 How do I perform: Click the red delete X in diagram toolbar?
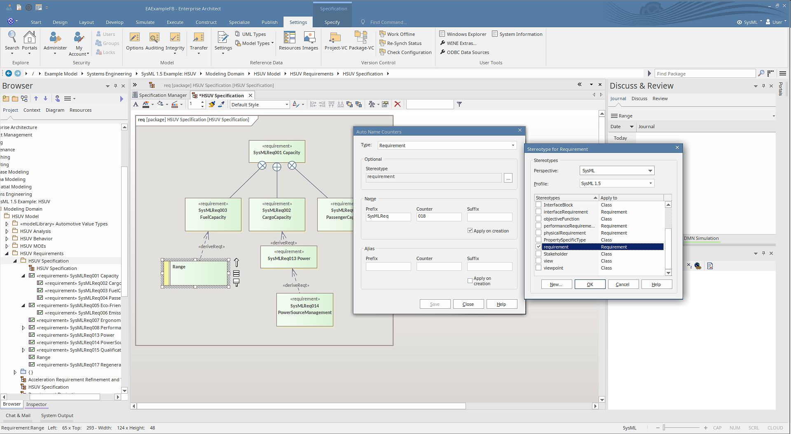point(398,104)
